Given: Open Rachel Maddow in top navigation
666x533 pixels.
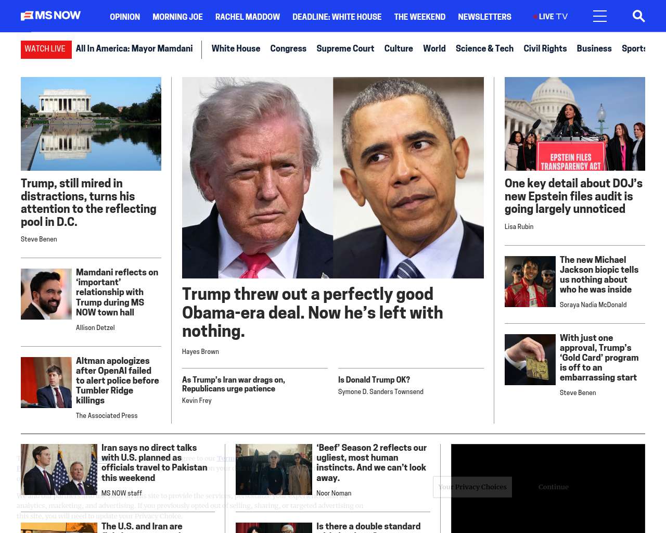Looking at the screenshot, I should click(x=248, y=17).
